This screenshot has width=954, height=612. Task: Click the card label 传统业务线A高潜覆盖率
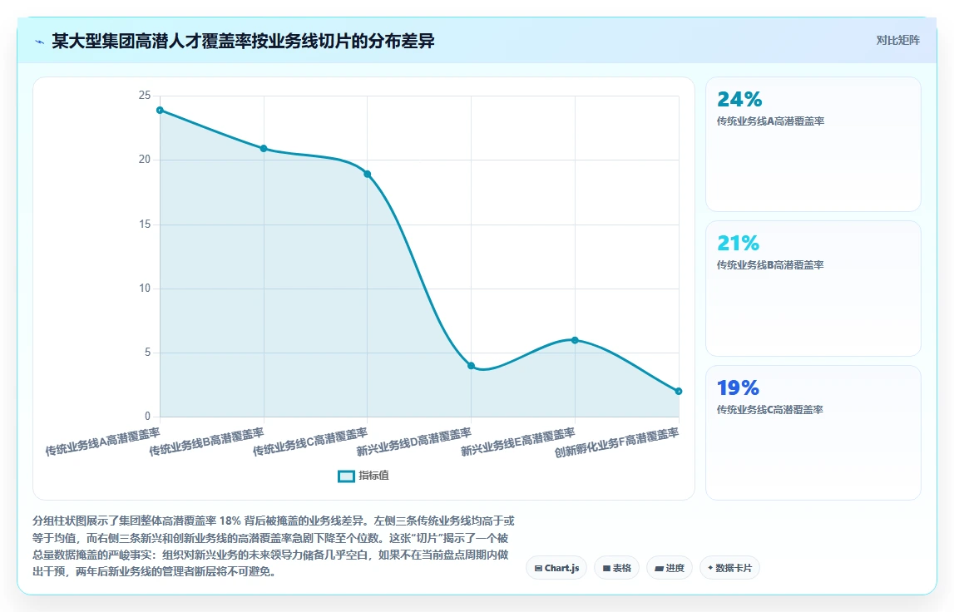[770, 121]
